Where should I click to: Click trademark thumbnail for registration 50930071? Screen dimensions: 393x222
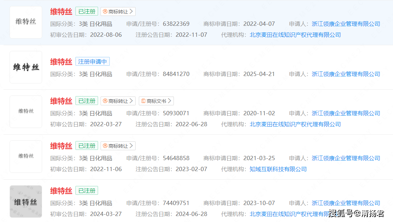[26, 112]
